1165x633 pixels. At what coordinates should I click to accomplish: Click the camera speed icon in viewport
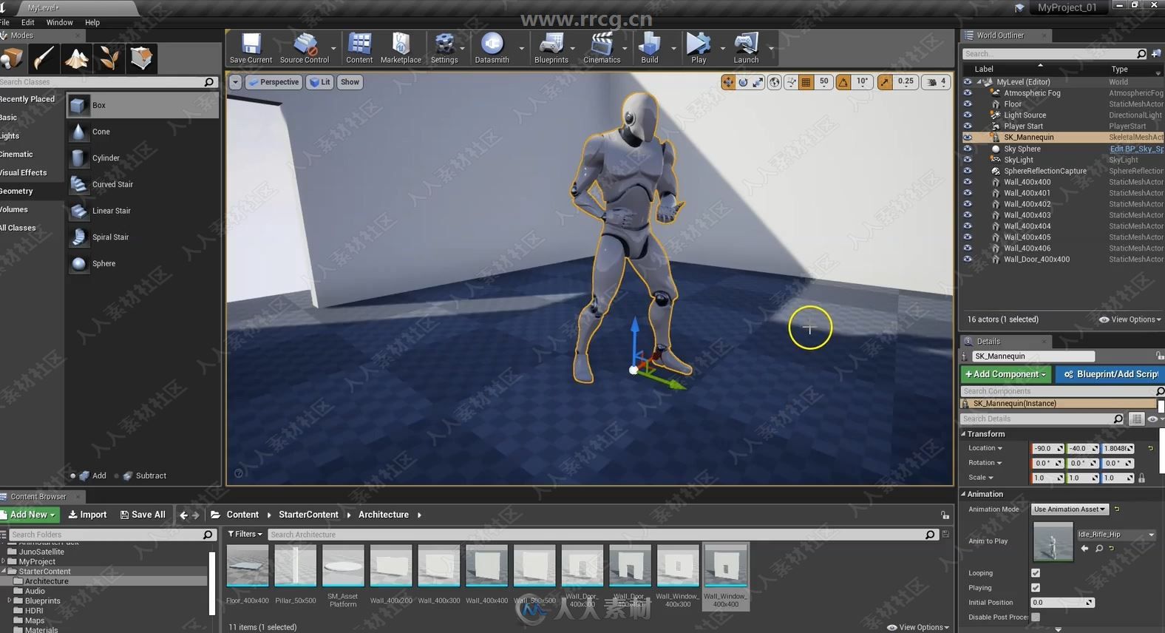coord(932,82)
